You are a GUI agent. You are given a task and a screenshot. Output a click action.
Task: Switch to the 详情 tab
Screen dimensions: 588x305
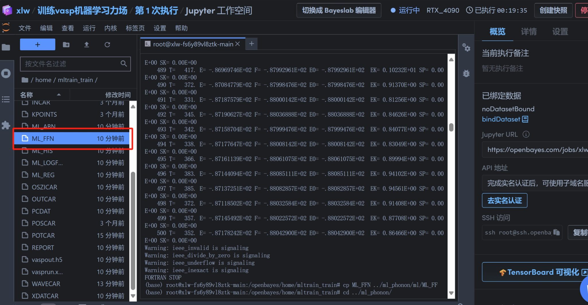[529, 32]
